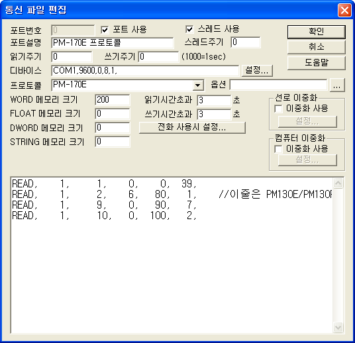Click the 쓰기주기 input field

tap(158, 56)
